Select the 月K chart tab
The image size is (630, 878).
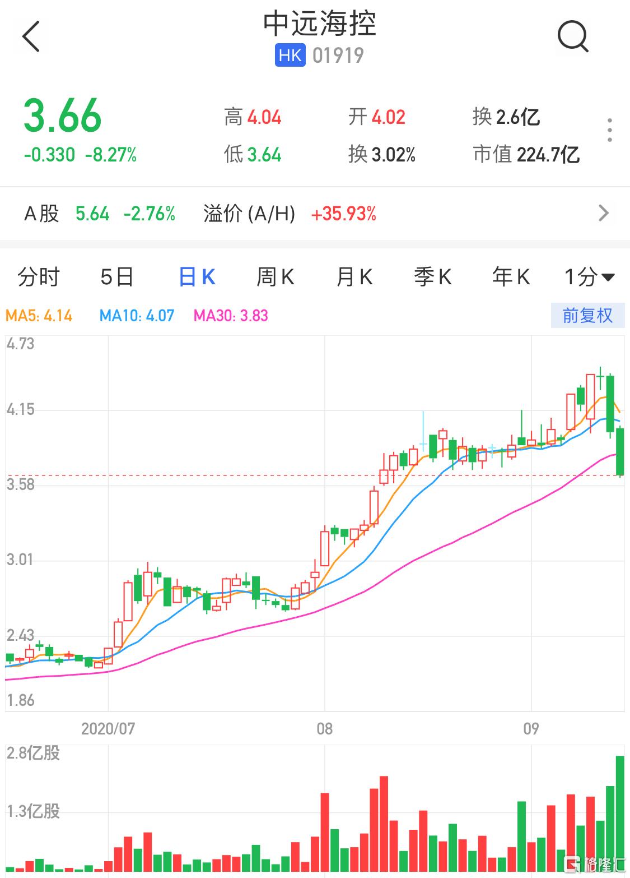pyautogui.click(x=354, y=277)
